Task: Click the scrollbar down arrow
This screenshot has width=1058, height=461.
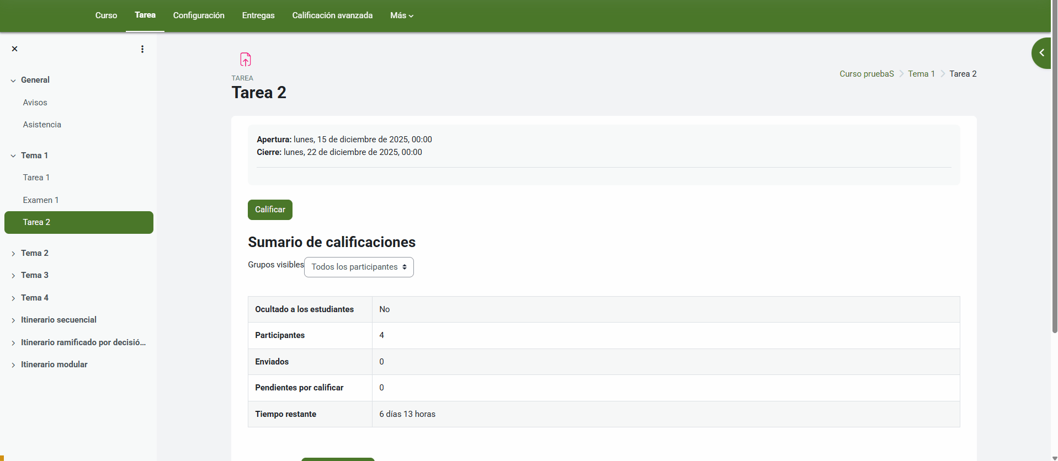Action: pos(1055,458)
